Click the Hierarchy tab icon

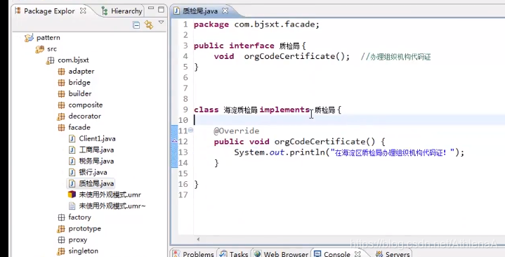(105, 11)
